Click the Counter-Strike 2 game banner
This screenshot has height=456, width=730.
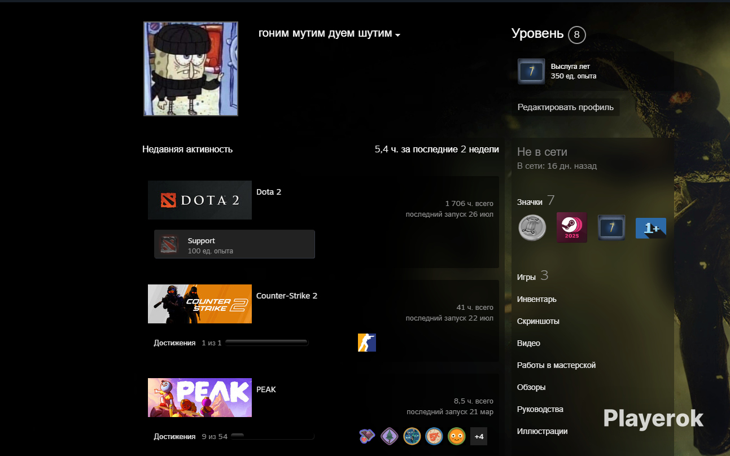pos(200,304)
